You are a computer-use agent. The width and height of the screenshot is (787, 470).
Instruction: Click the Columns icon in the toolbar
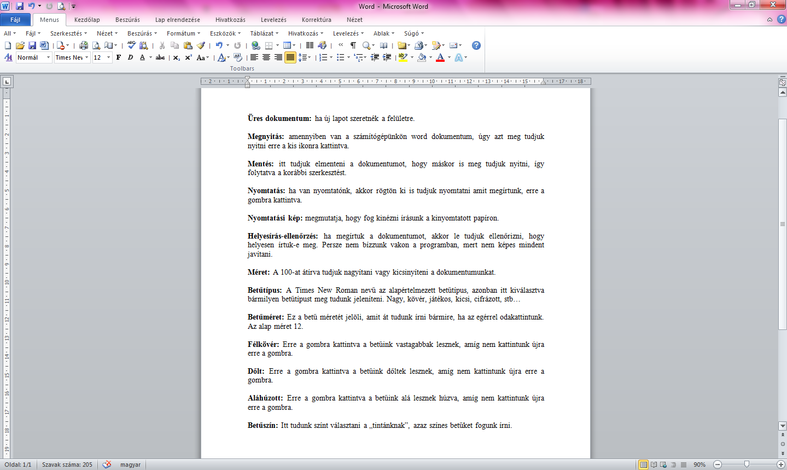click(310, 45)
